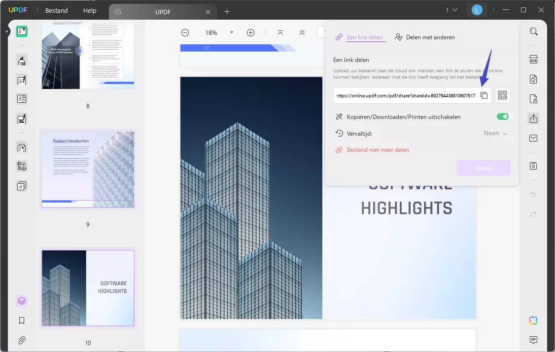The height and width of the screenshot is (352, 555).
Task: Open the Convert PDF tool
Action: click(533, 79)
